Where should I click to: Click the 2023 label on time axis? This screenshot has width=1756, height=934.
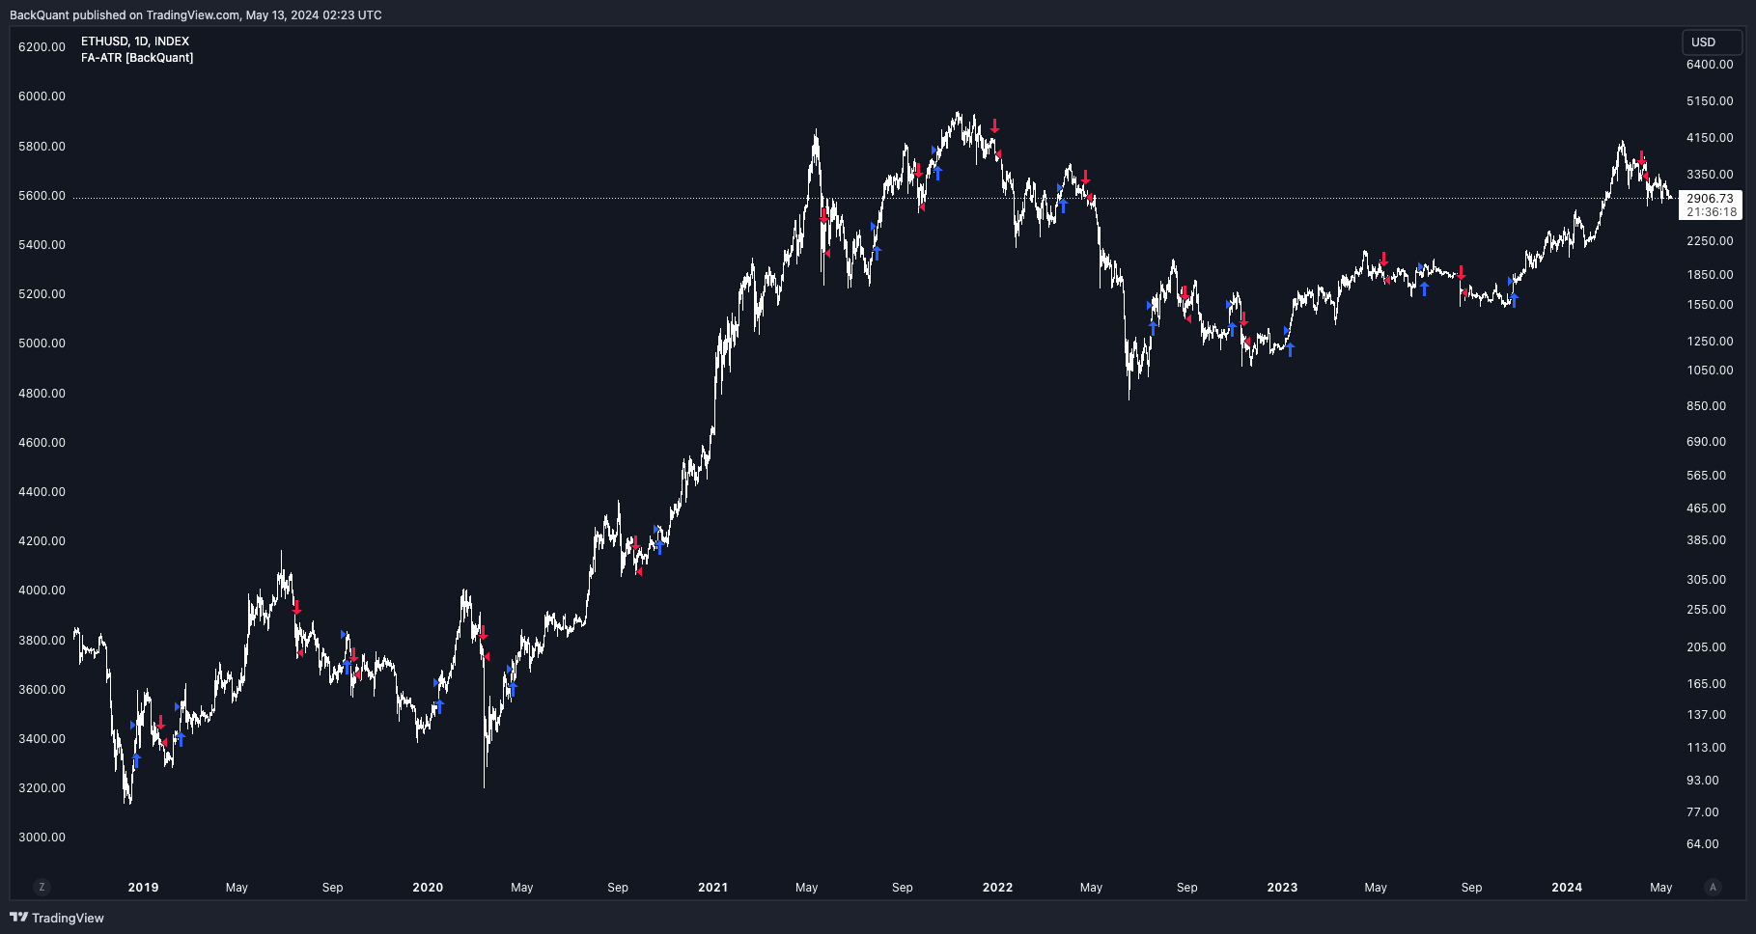pyautogui.click(x=1282, y=888)
